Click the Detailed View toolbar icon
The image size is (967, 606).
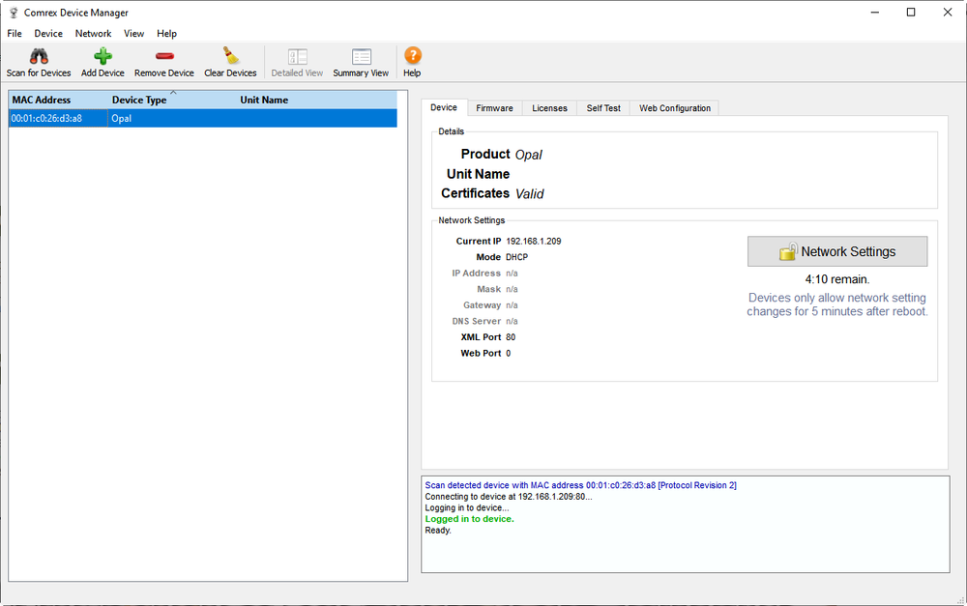(297, 57)
